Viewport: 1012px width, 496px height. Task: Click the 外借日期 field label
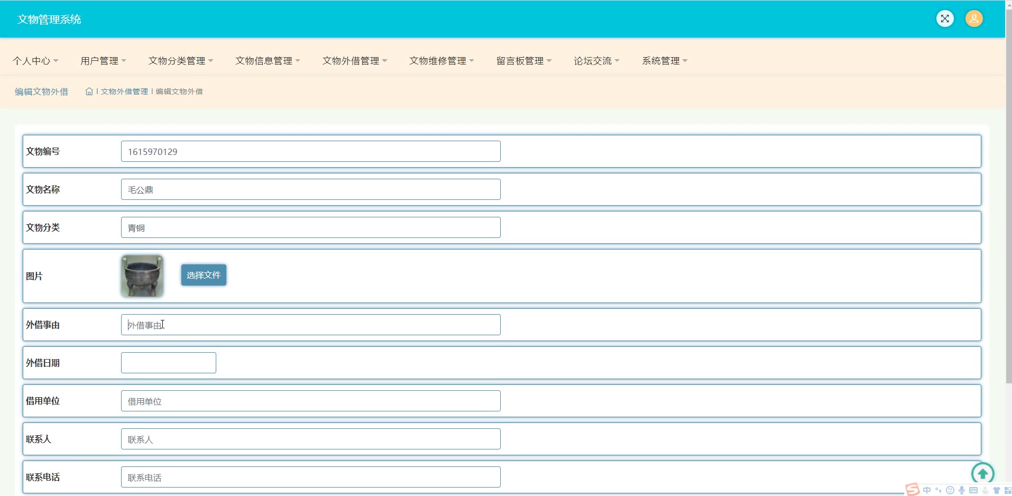tap(43, 363)
